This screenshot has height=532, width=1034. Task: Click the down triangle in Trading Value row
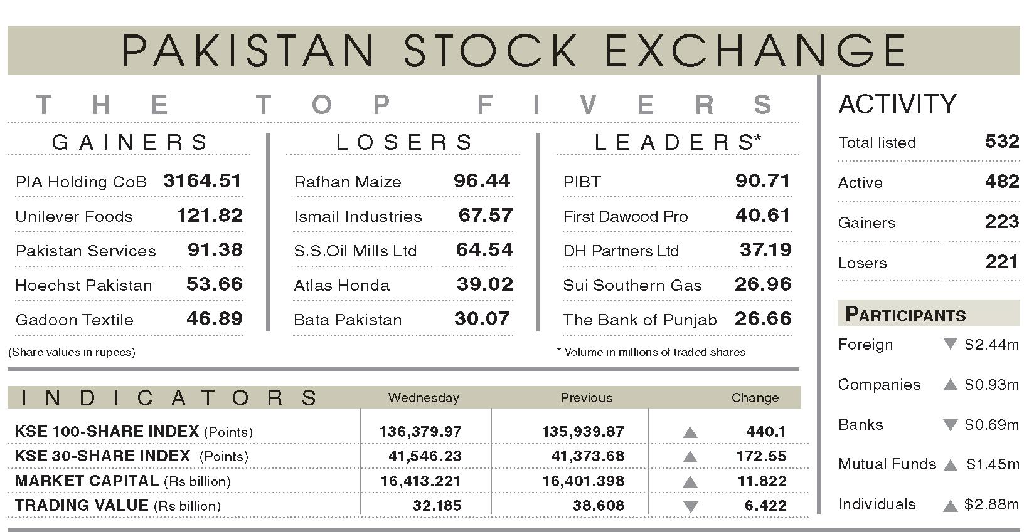click(690, 507)
